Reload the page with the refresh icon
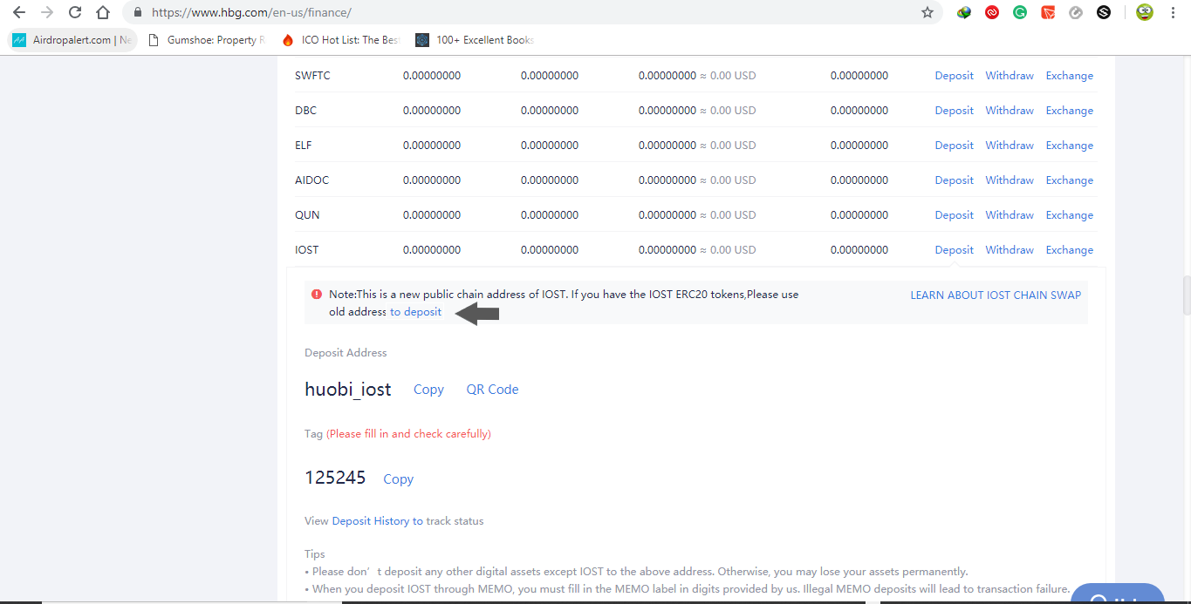This screenshot has width=1191, height=604. click(x=75, y=12)
